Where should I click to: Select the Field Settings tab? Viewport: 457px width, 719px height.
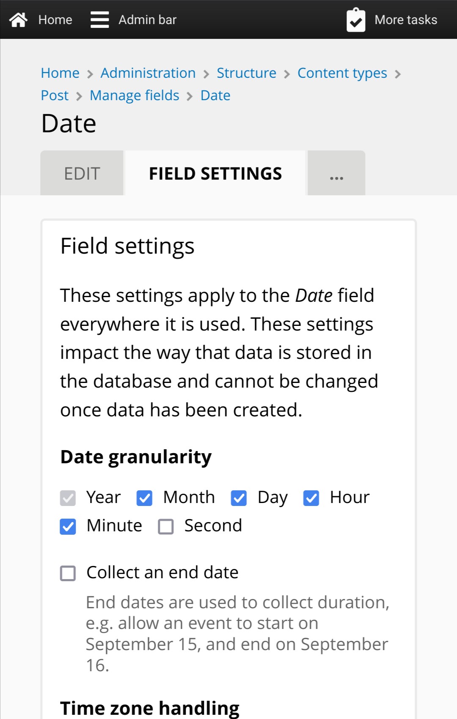(215, 174)
